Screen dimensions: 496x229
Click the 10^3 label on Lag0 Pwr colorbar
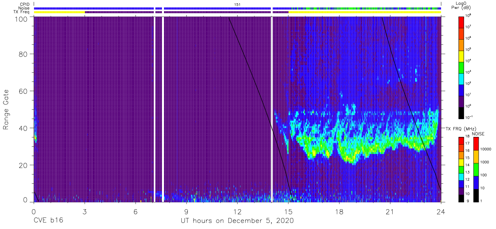pos(468,72)
